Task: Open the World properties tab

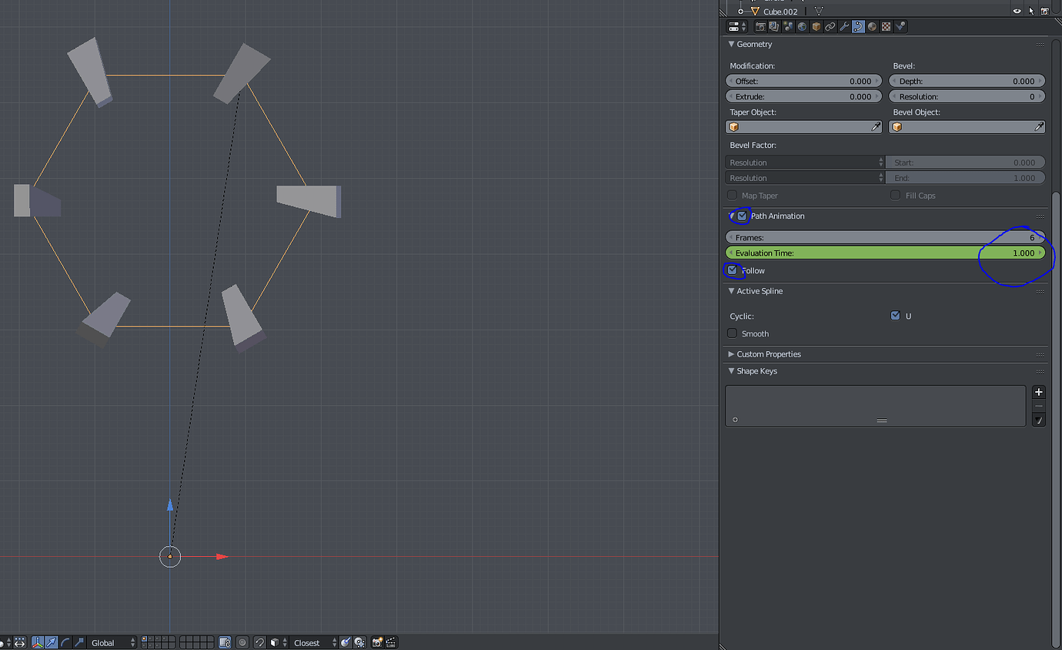Action: pos(802,26)
